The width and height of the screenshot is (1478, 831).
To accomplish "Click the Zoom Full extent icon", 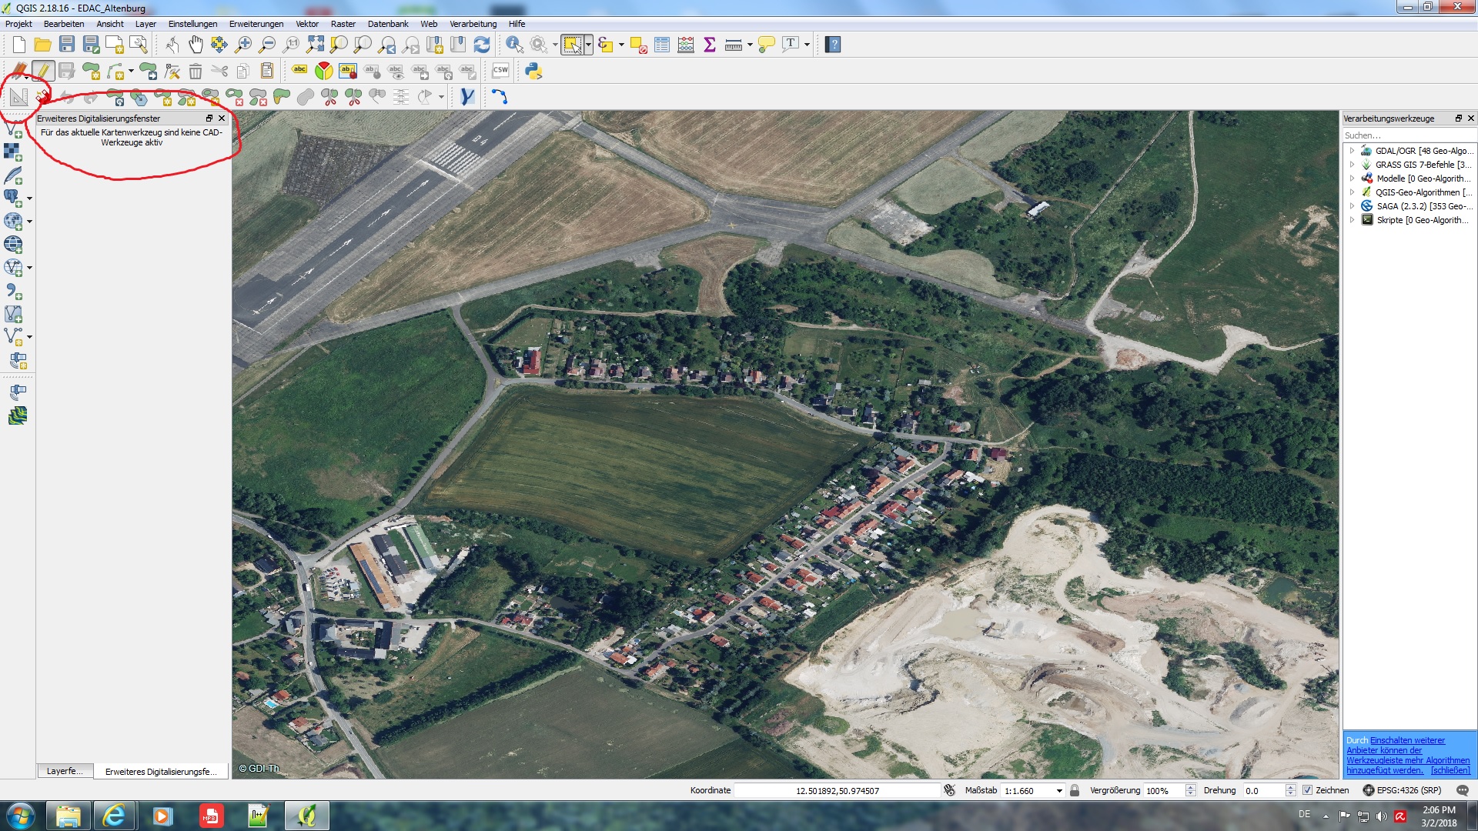I will [x=315, y=45].
